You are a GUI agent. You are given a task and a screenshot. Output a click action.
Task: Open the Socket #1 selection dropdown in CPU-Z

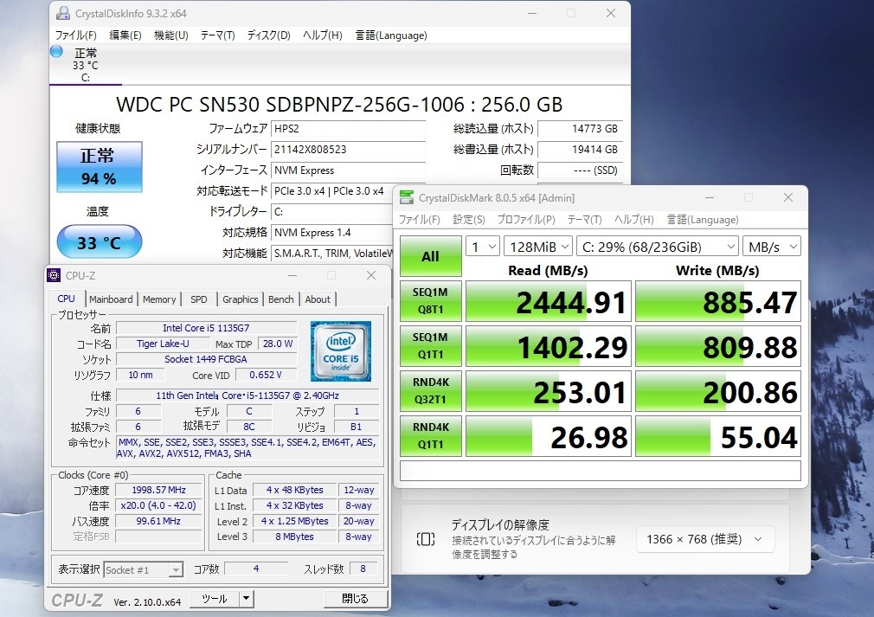tap(144, 569)
